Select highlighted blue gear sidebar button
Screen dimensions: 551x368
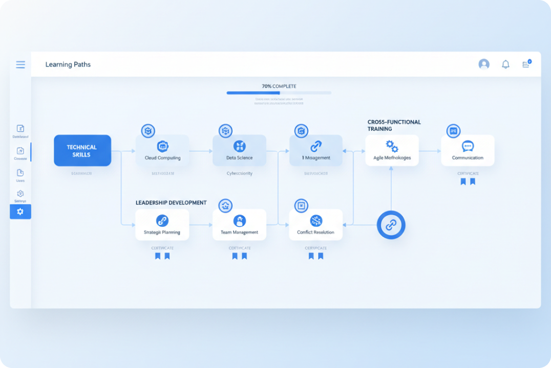tap(20, 212)
